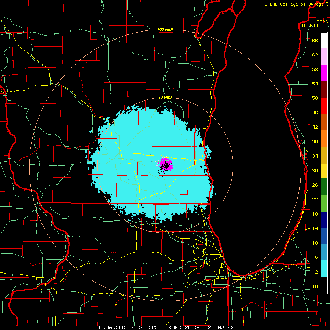Click the black TH threshold swatch
The height and width of the screenshot is (330, 330).
point(324,285)
